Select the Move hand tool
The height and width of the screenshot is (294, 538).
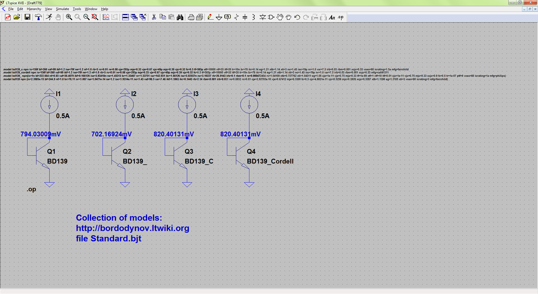pyautogui.click(x=280, y=17)
